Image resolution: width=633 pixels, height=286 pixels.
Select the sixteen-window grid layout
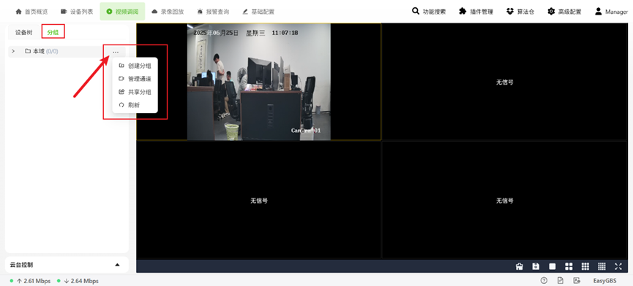[602, 266]
